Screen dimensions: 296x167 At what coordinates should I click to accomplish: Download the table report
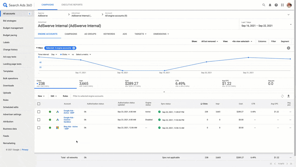coord(289,96)
